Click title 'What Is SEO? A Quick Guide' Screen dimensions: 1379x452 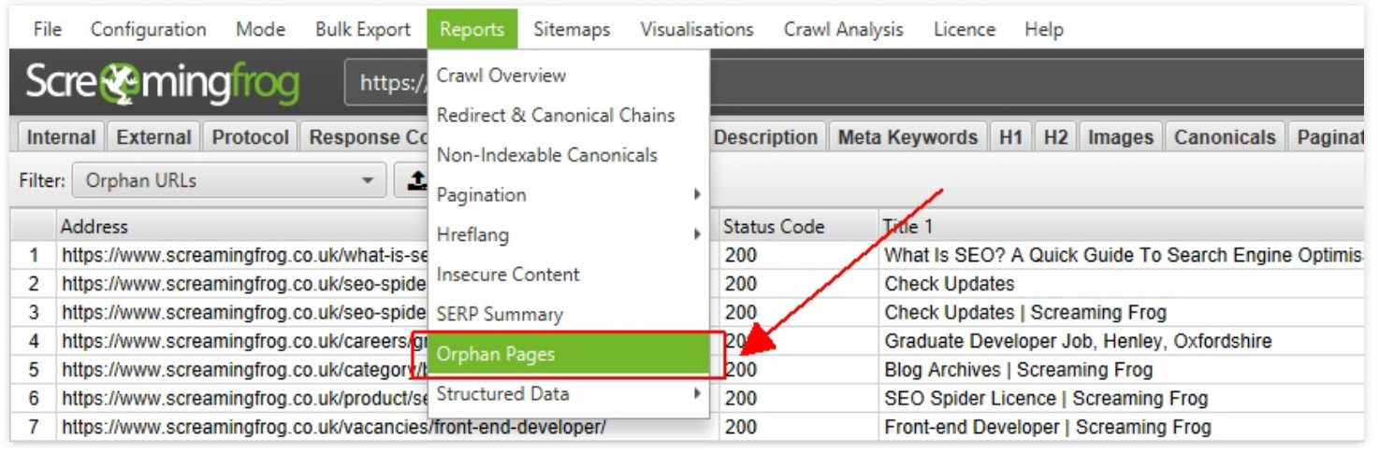1123,256
